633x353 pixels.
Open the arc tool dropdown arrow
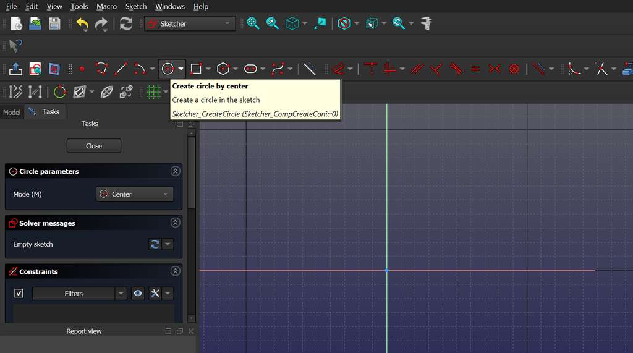(152, 69)
